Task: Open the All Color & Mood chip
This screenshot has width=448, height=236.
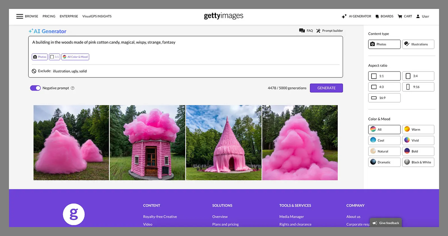Action: point(75,57)
